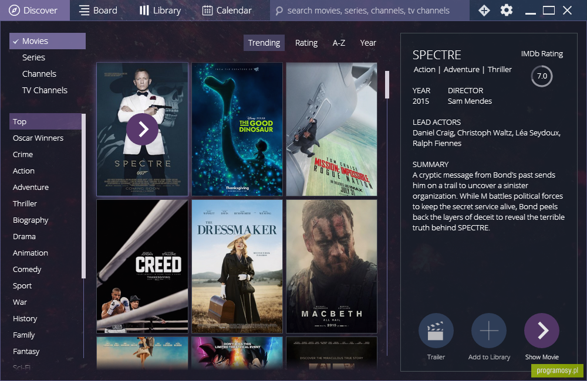Screen dimensions: 587x381
Task: Close the application window
Action: (x=567, y=11)
